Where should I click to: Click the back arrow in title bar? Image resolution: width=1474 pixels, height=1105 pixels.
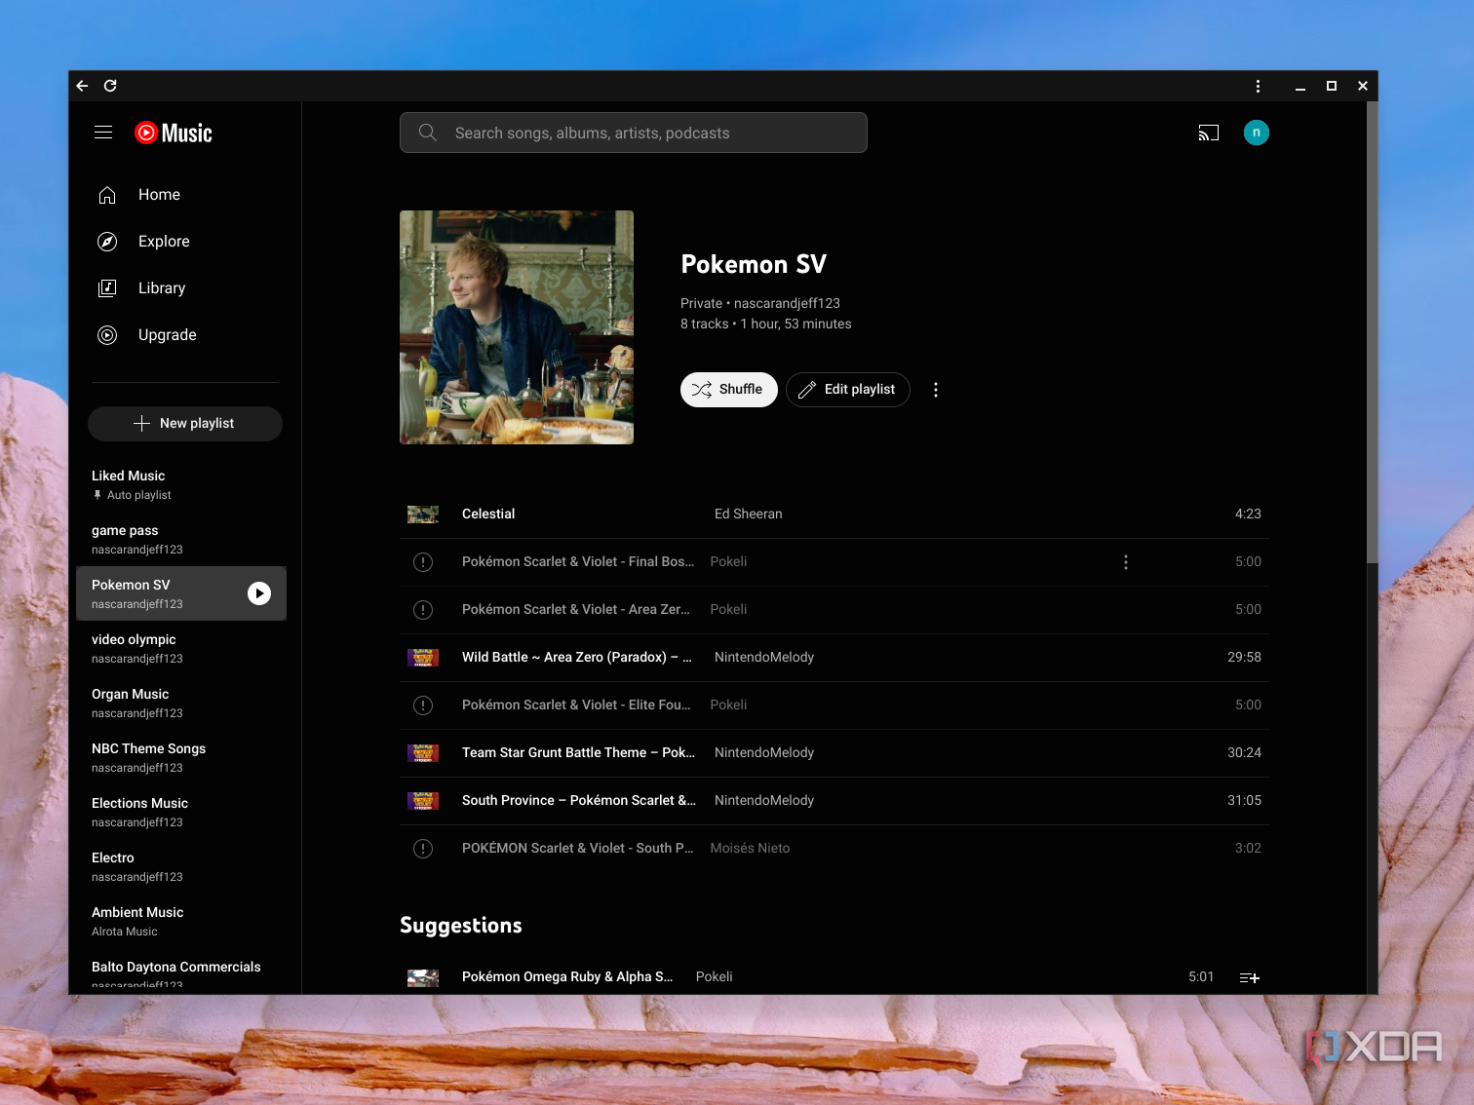(82, 86)
